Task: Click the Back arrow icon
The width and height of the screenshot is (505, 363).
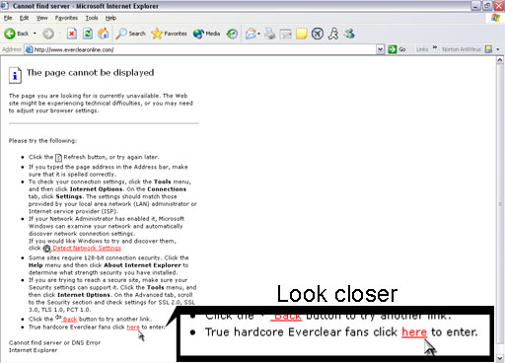Action: click(x=10, y=34)
